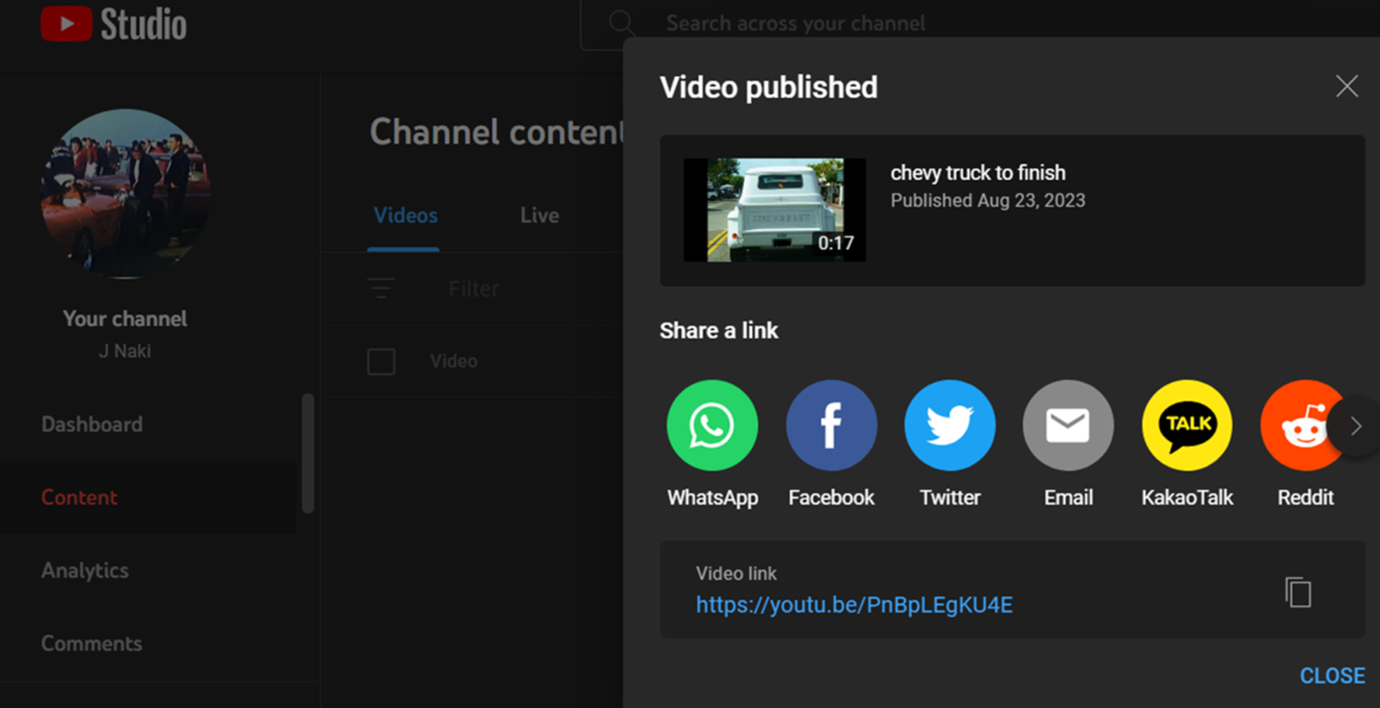Open Dashboard in sidebar
Viewport: 1380px width, 708px height.
(x=92, y=424)
